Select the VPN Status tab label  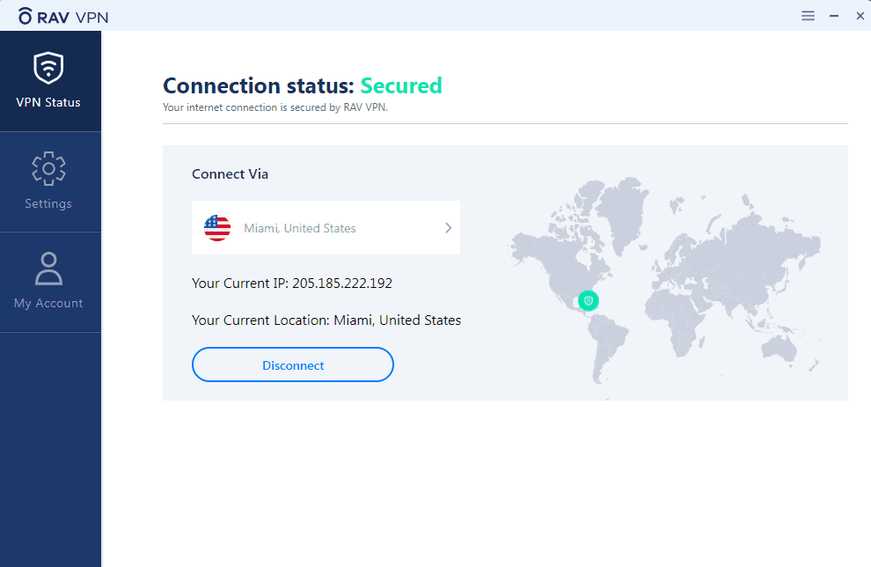tap(48, 103)
